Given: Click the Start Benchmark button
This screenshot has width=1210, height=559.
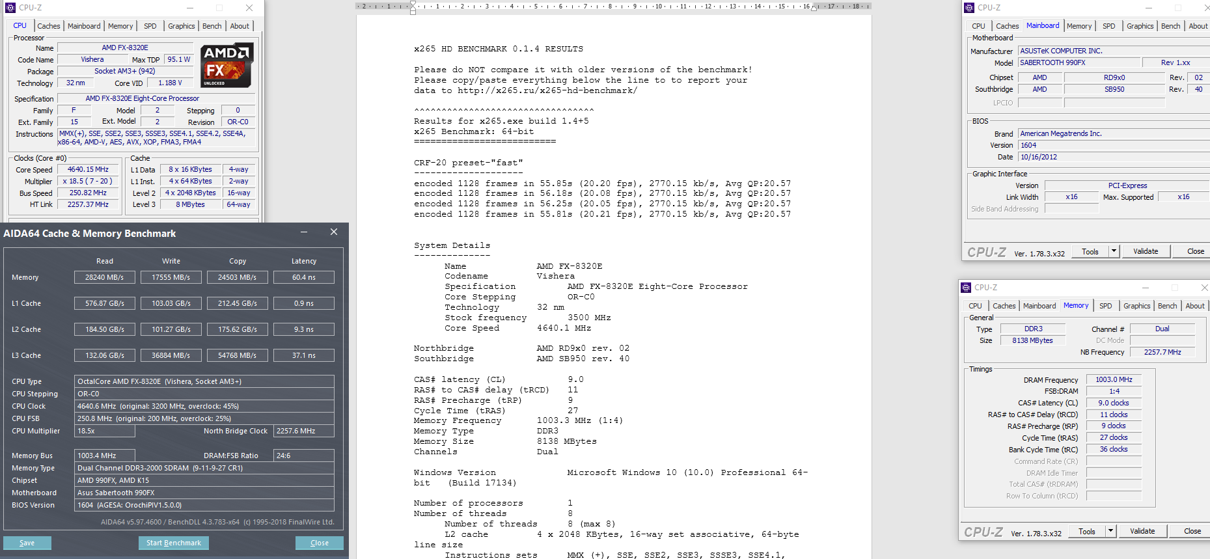Looking at the screenshot, I should 174,543.
